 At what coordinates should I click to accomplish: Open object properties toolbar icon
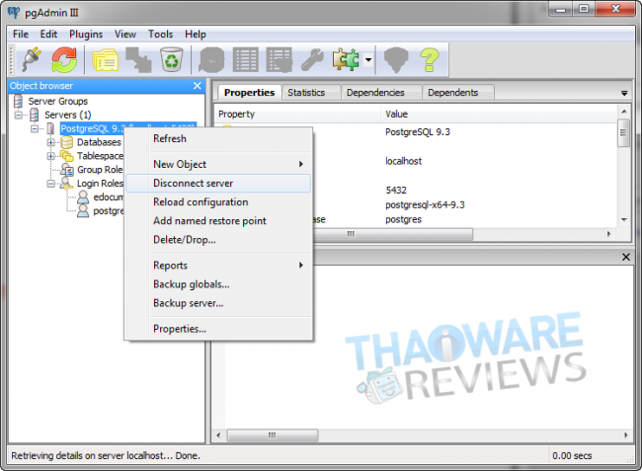click(106, 60)
